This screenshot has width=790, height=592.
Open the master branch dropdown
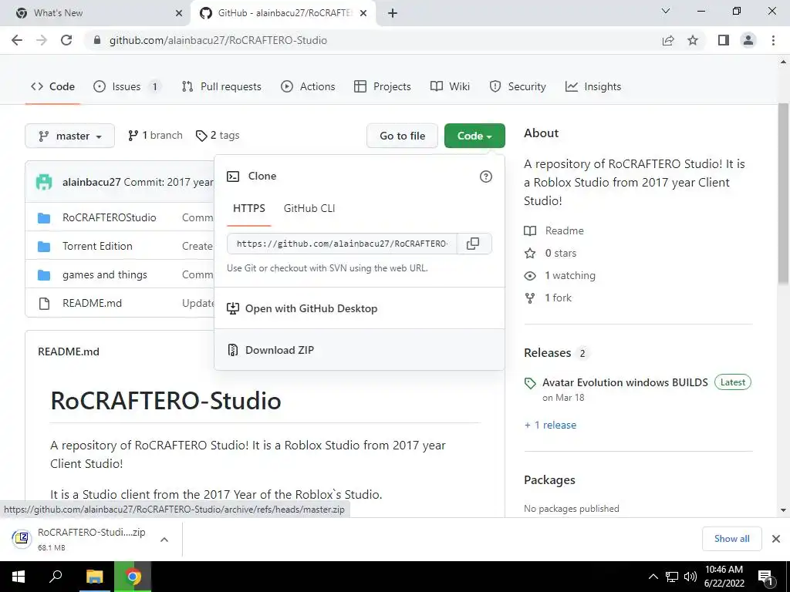tap(69, 136)
